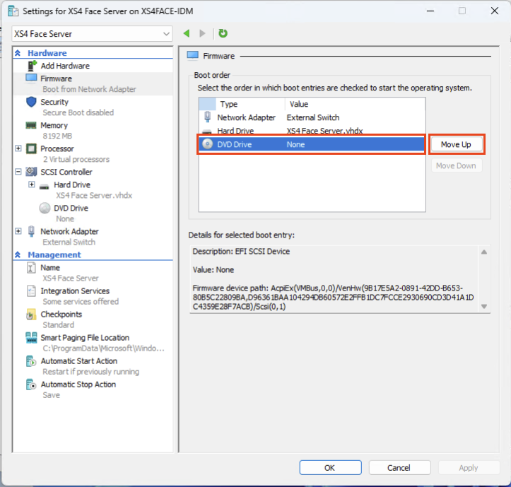The image size is (511, 487).
Task: Click the green back navigation arrow
Action: point(187,33)
